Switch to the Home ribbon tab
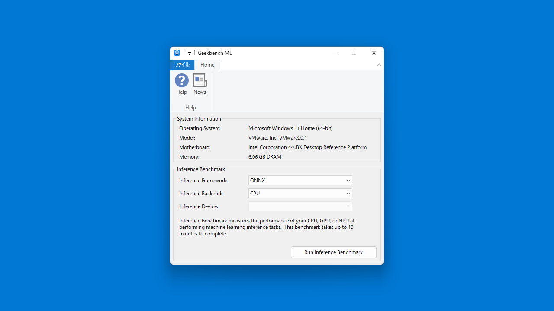The width and height of the screenshot is (554, 311). (207, 65)
